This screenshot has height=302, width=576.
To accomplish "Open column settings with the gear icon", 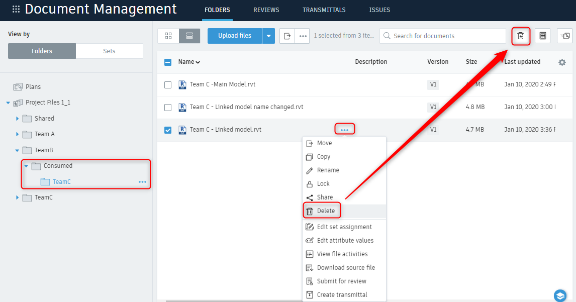I will point(562,62).
